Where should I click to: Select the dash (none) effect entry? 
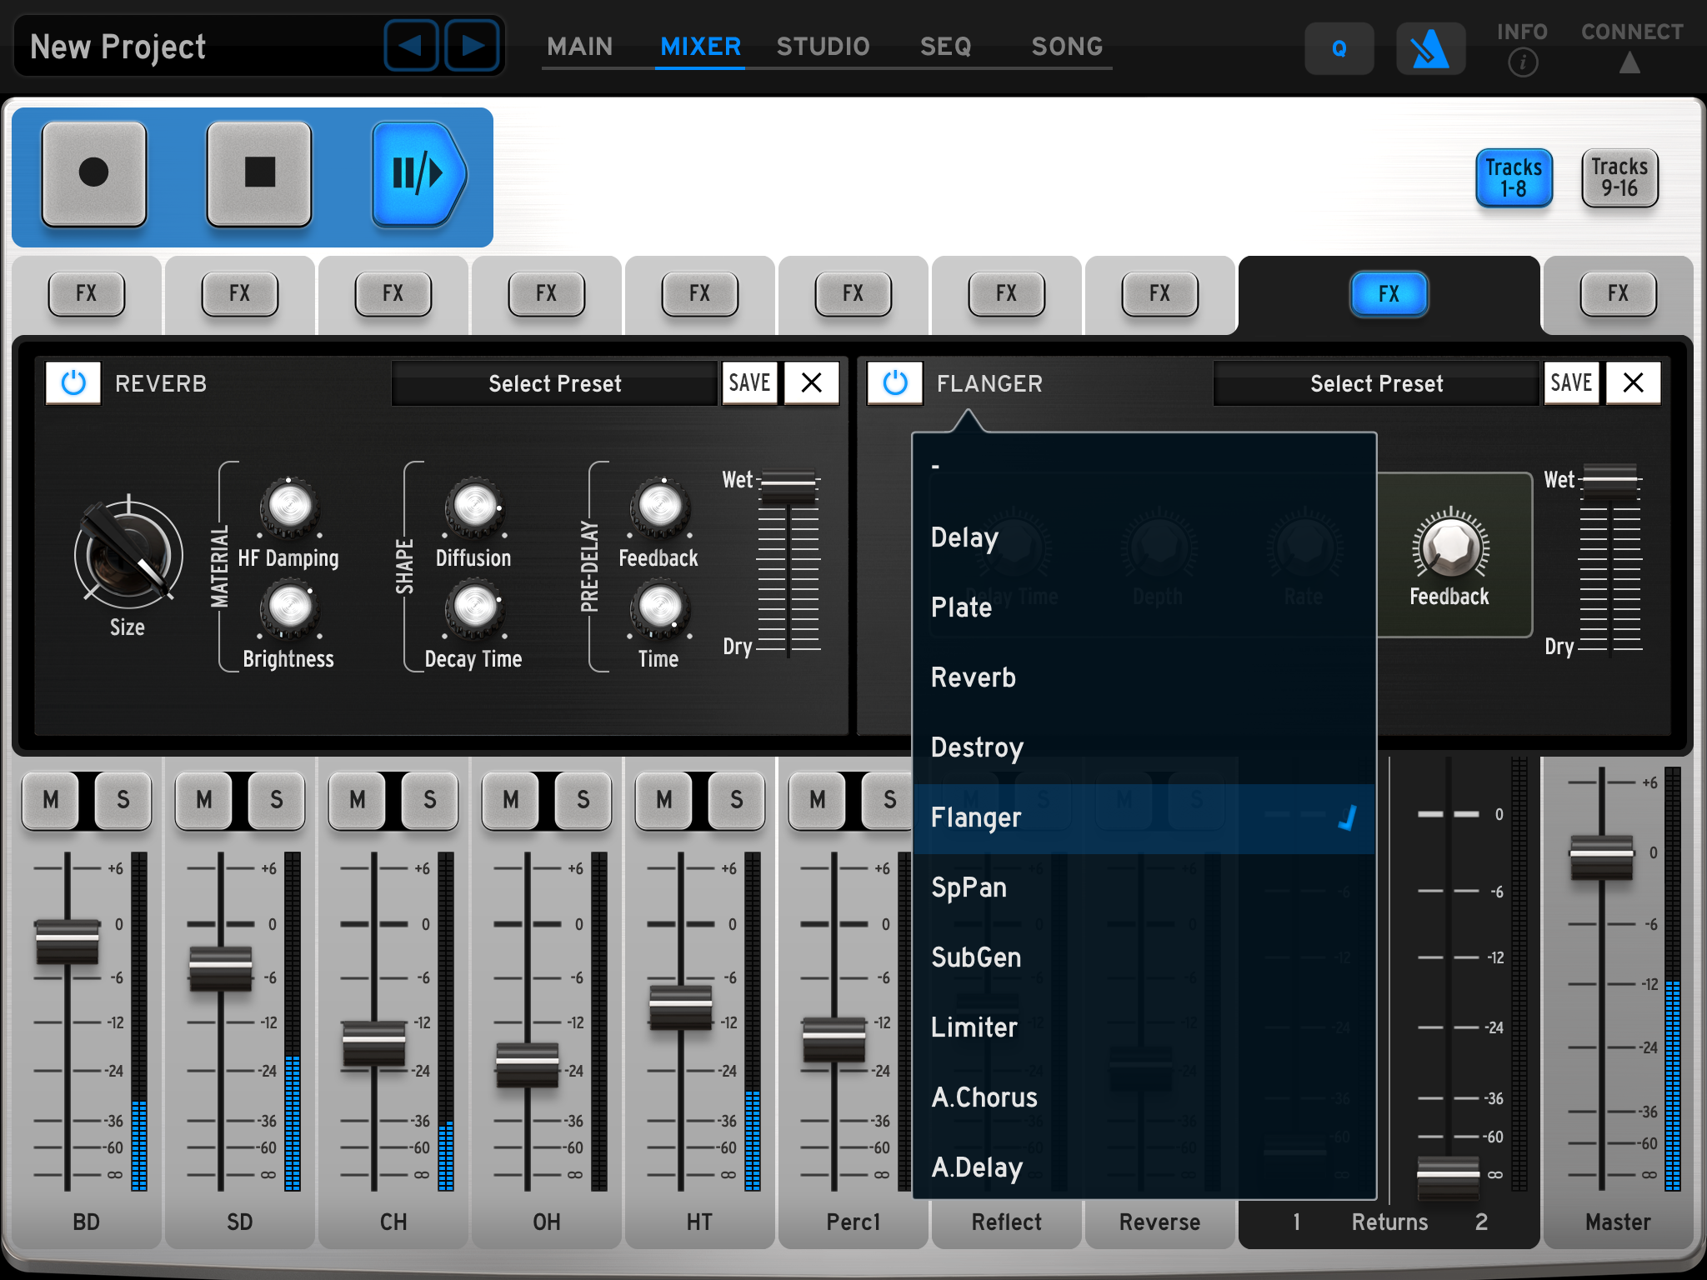tap(1144, 467)
